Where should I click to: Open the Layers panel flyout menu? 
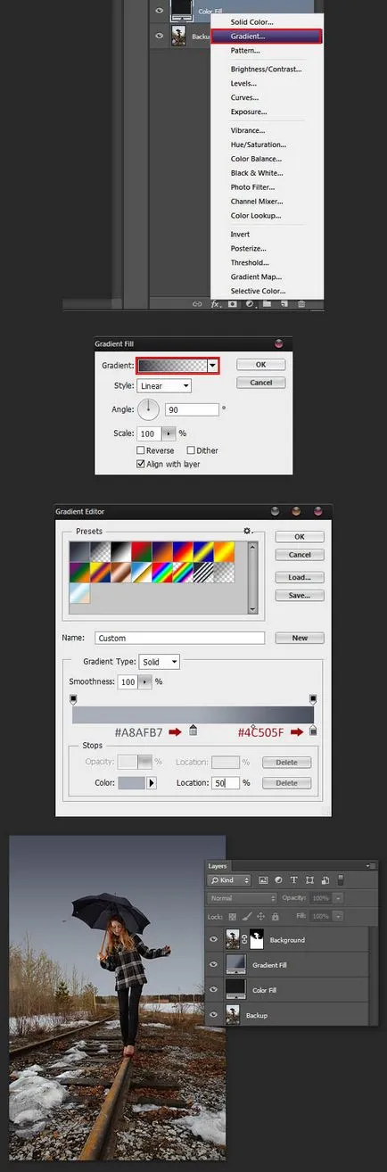point(370,865)
